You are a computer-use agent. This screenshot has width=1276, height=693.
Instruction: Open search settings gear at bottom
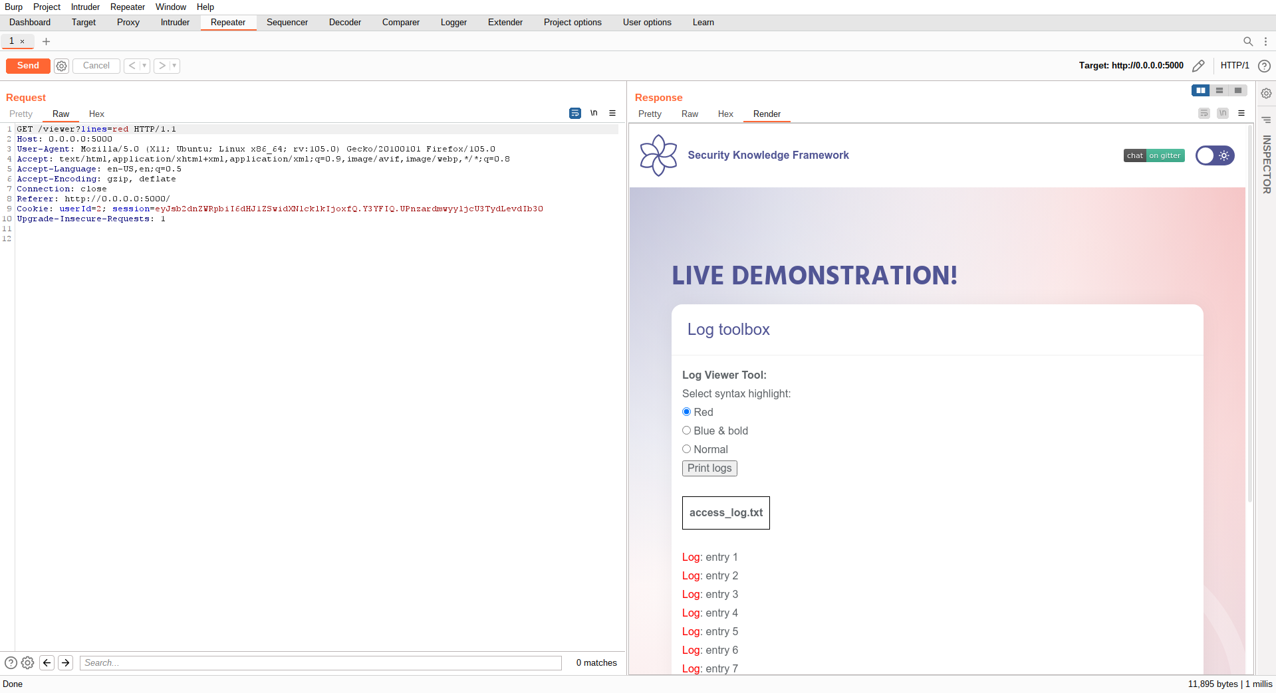[27, 662]
